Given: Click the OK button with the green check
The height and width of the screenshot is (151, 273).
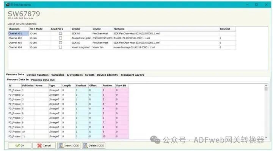Looking at the screenshot, I should click(20, 146).
